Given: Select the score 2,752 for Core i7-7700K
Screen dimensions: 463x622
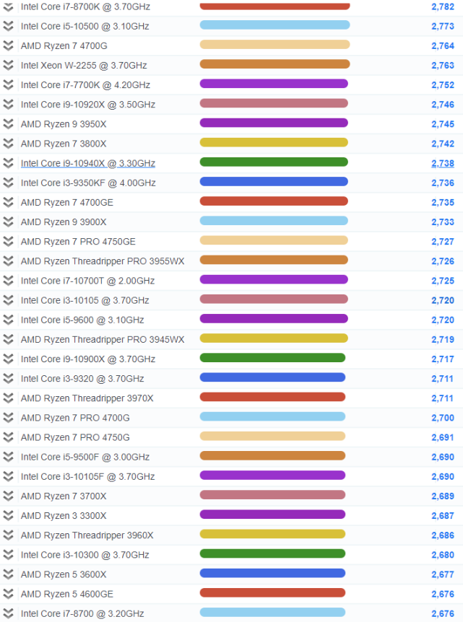Looking at the screenshot, I should pyautogui.click(x=443, y=85).
